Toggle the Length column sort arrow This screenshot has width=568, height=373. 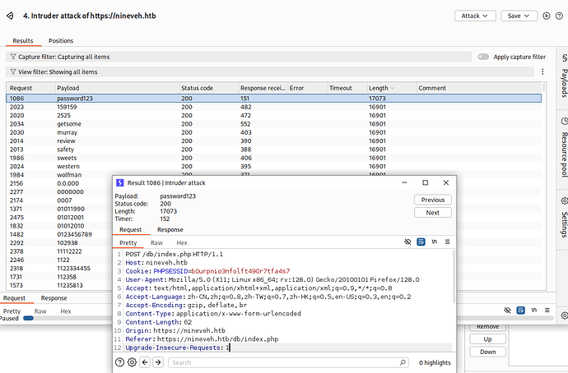[x=393, y=88]
